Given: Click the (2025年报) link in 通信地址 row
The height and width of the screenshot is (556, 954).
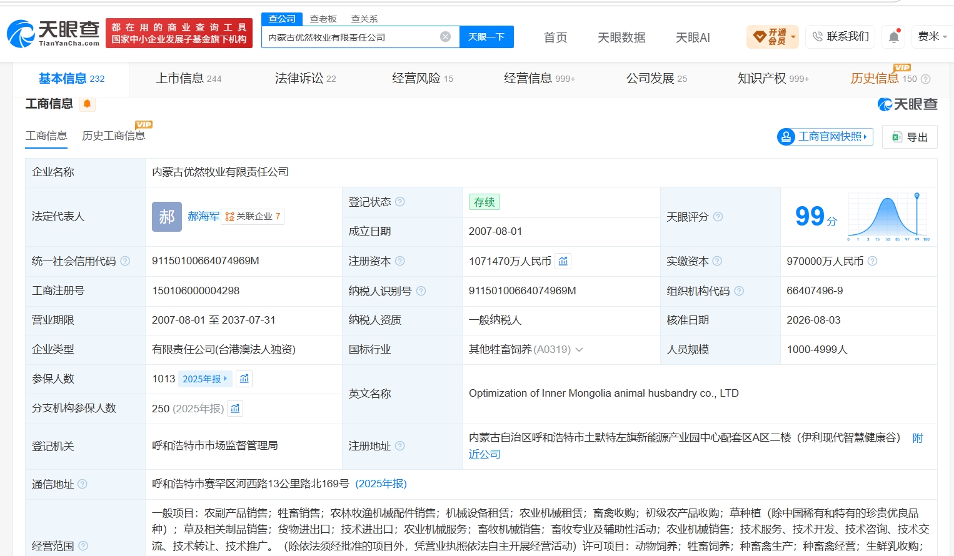Looking at the screenshot, I should point(381,484).
